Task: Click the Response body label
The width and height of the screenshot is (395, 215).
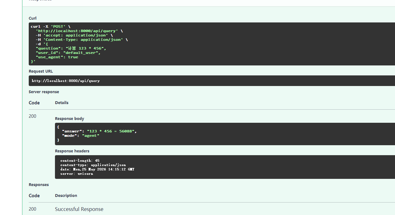Action: click(x=69, y=119)
